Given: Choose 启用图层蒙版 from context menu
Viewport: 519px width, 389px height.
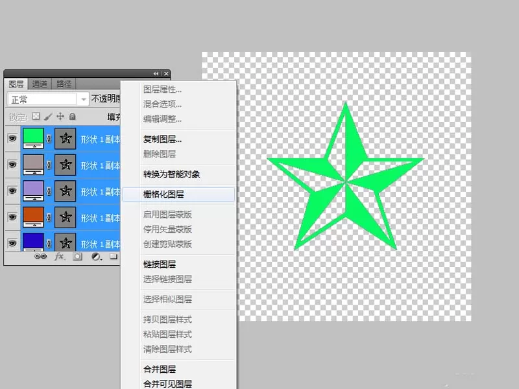Looking at the screenshot, I should 178,215.
